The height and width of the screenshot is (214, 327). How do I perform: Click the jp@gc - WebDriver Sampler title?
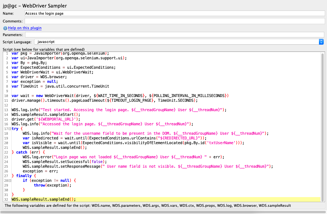(35, 6)
